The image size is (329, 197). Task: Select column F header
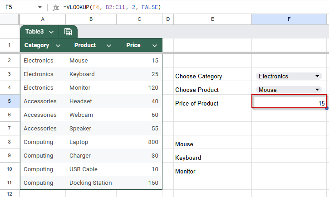pos(289,19)
